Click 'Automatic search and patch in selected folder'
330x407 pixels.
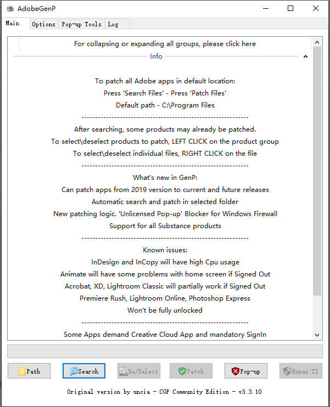coord(165,202)
